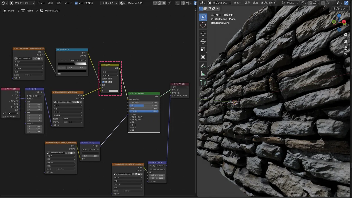Open the 3D viewport View menu
Image resolution: width=352 pixels, height=198 pixels.
click(x=238, y=3)
